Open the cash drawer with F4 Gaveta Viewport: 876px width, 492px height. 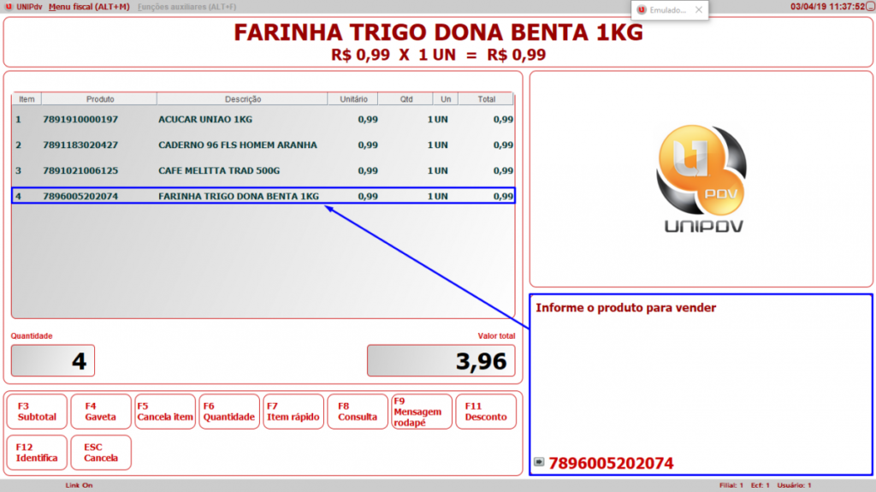click(x=101, y=412)
